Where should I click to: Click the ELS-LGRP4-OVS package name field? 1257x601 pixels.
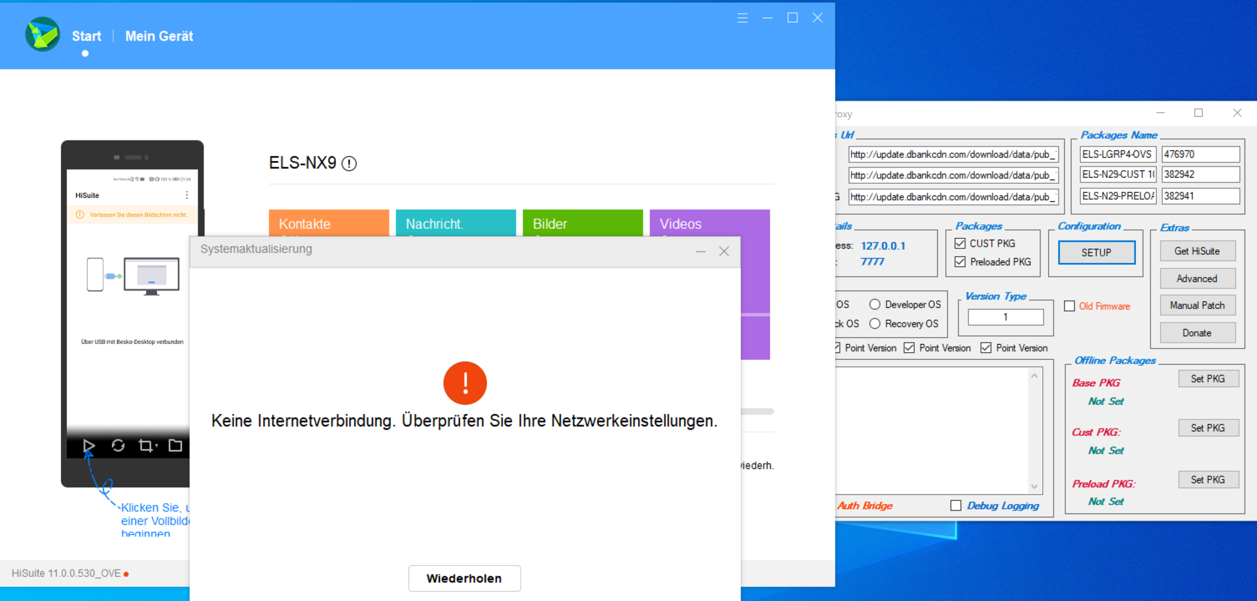pos(1118,154)
